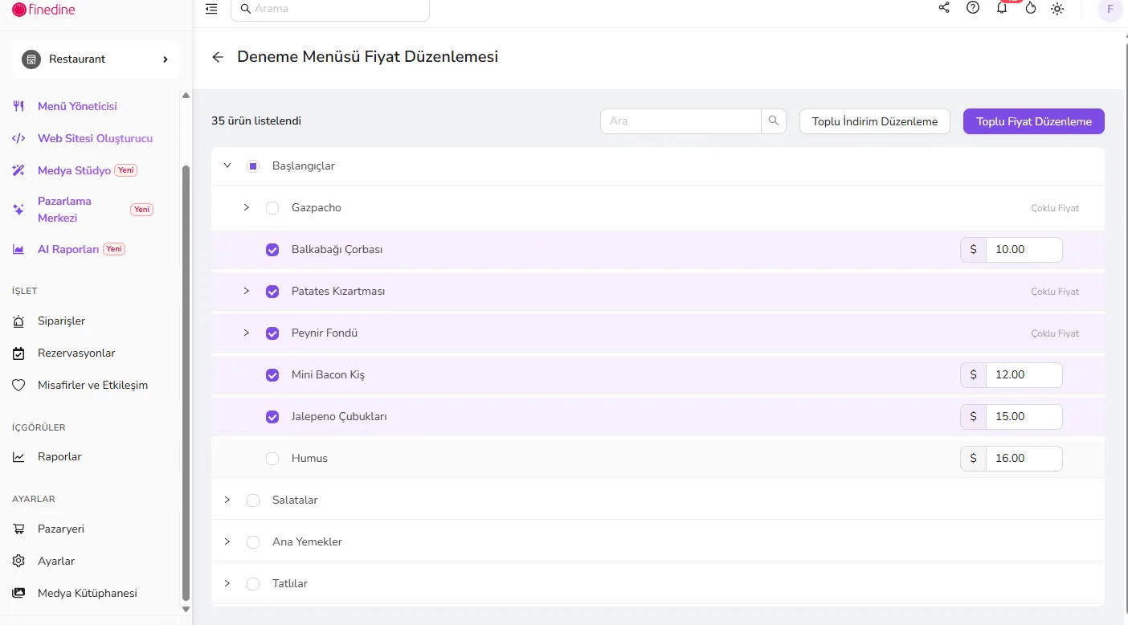This screenshot has width=1128, height=625.
Task: Open user avatar F menu
Action: [x=1110, y=10]
